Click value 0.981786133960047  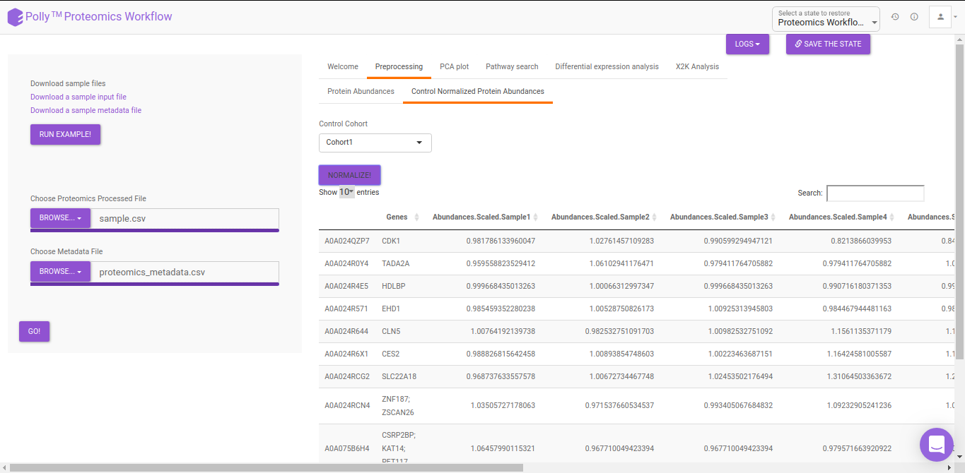click(x=501, y=241)
